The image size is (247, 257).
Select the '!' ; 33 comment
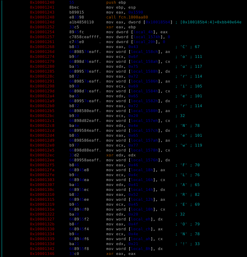click(190, 244)
